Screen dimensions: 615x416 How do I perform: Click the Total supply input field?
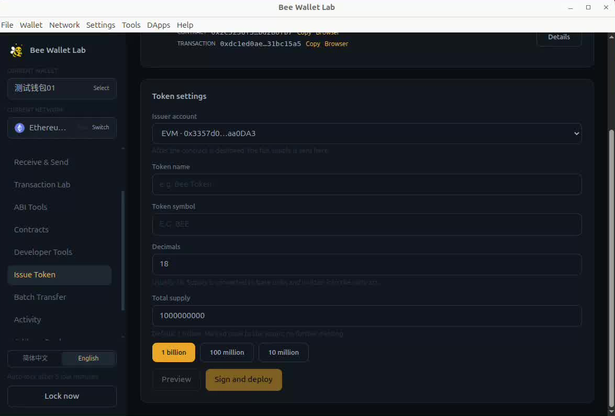pos(367,316)
